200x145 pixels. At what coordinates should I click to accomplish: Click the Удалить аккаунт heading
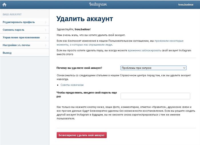85,19
